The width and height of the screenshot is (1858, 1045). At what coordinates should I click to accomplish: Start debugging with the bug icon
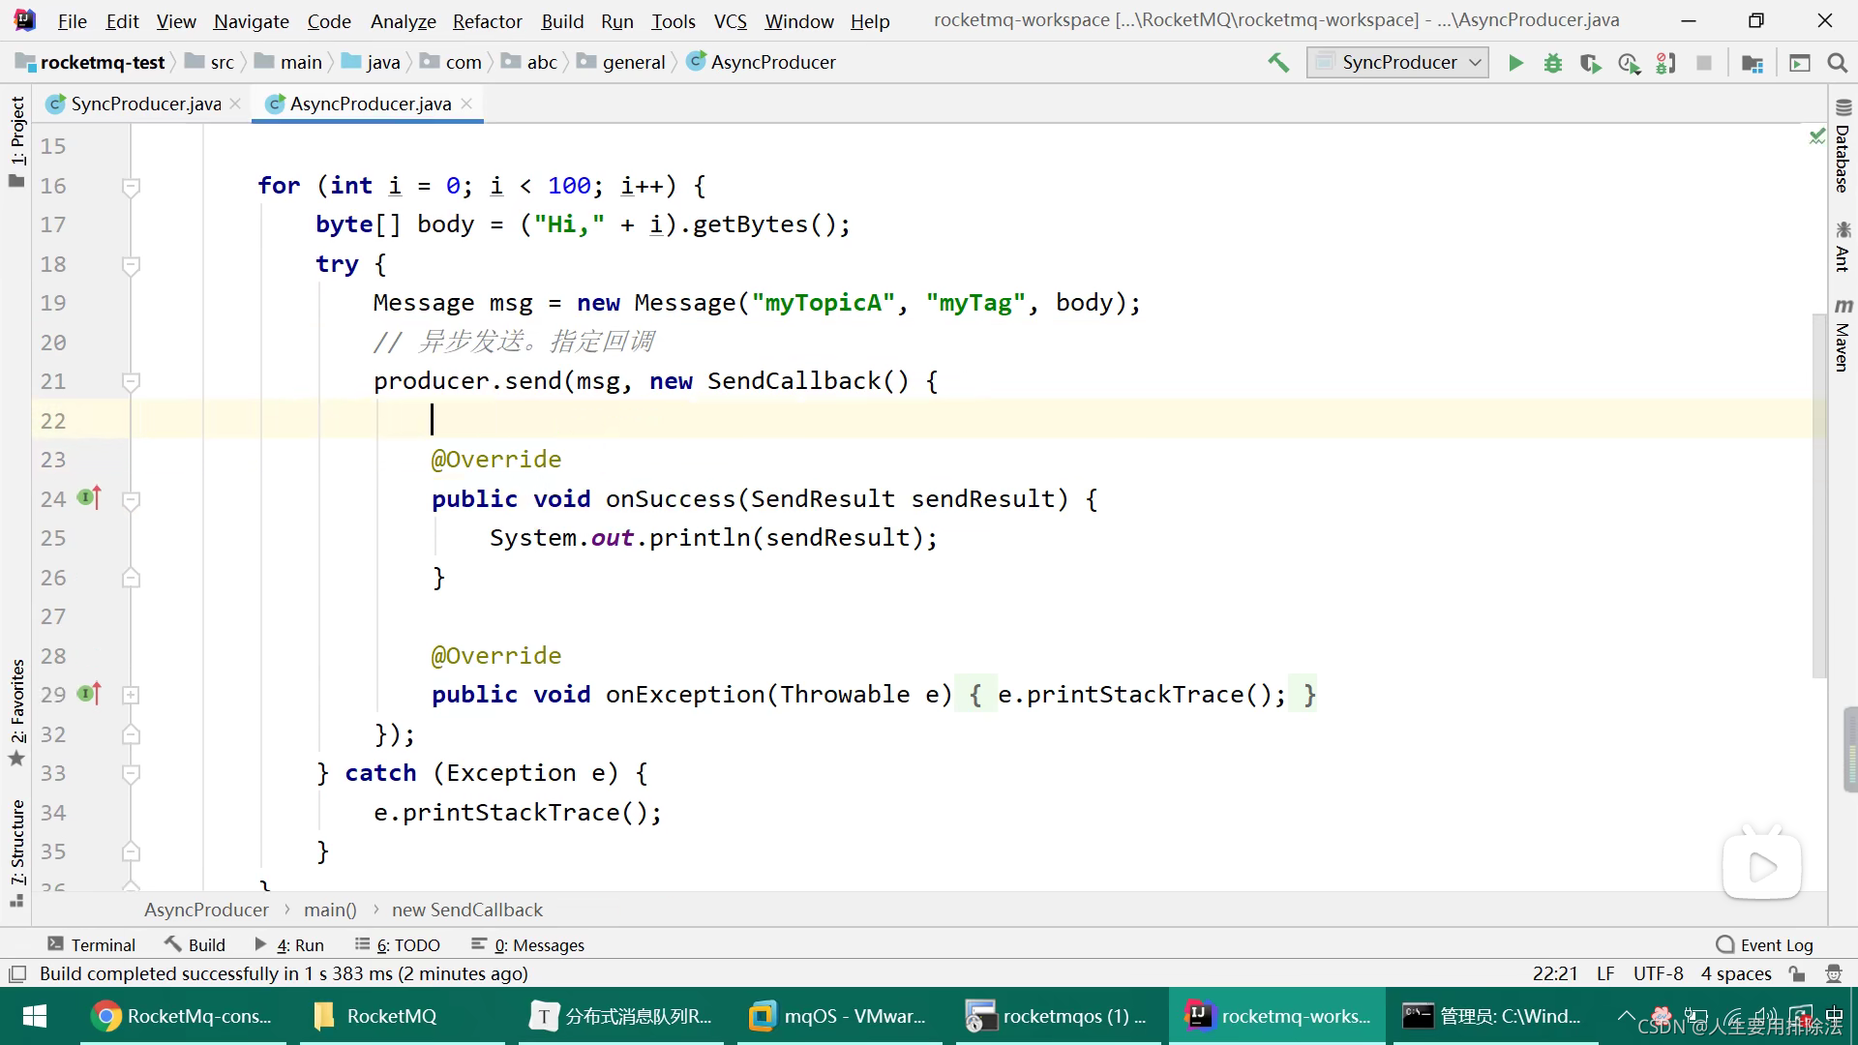[x=1553, y=63]
